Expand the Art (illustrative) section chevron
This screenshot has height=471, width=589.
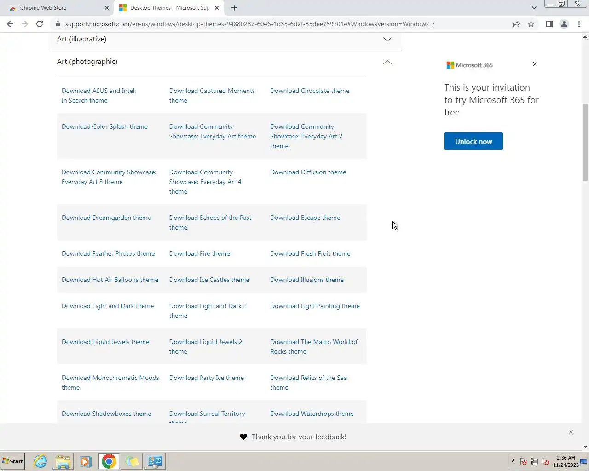click(x=387, y=40)
